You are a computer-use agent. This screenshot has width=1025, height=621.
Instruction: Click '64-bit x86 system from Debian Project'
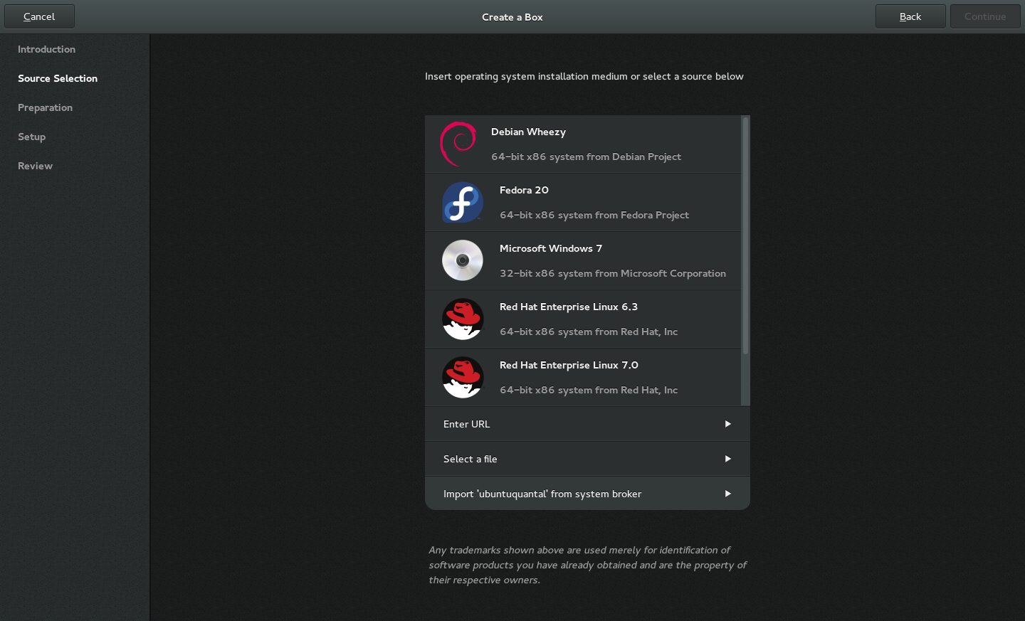point(586,156)
